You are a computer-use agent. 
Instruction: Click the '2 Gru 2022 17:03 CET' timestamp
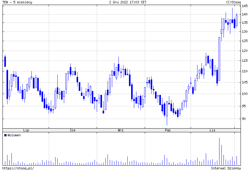tap(128, 2)
